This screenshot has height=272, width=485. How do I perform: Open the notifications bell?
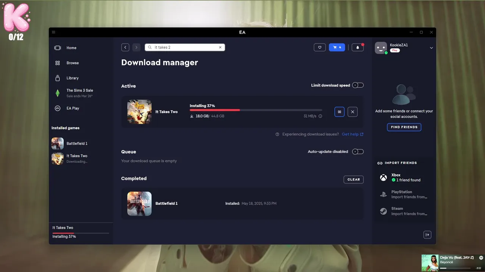(x=358, y=47)
